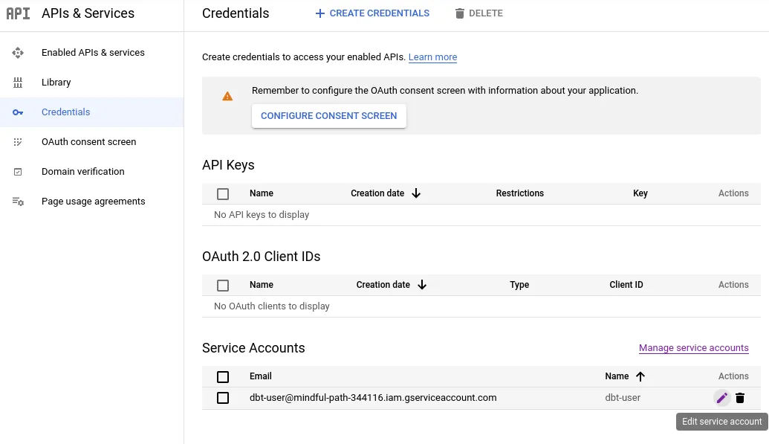Click the Domain verification checkmark icon

coord(18,172)
